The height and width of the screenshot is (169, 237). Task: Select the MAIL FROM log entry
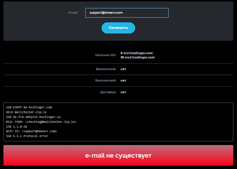(41, 121)
